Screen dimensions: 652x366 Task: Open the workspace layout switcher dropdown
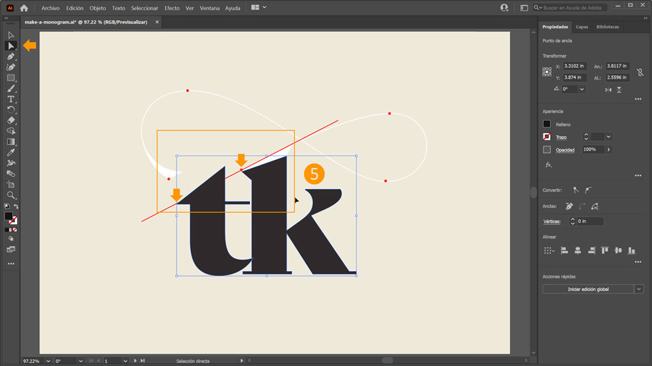coord(259,7)
